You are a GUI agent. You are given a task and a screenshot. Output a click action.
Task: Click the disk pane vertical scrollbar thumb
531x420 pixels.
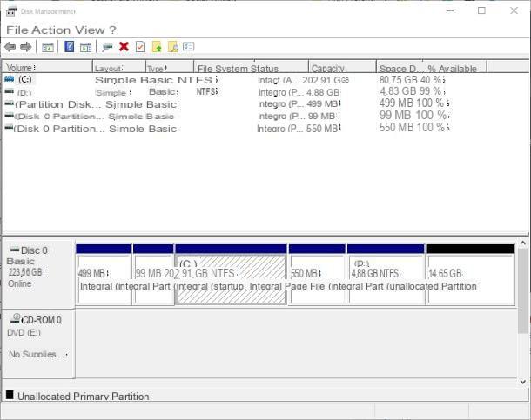click(x=522, y=290)
